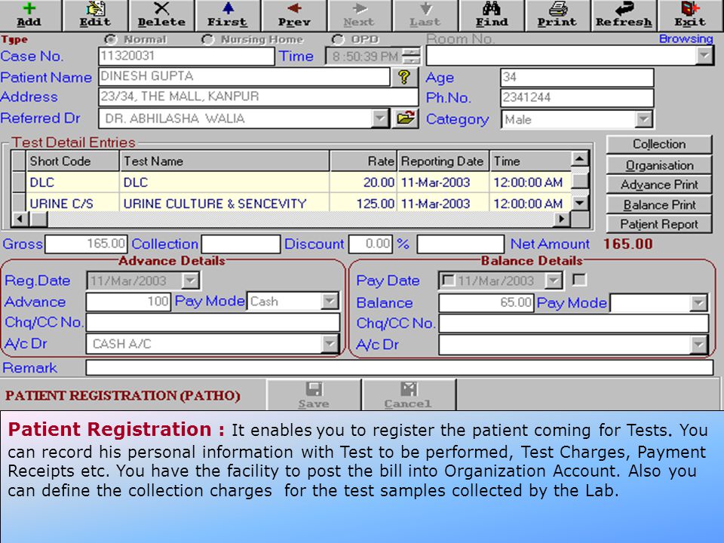The image size is (724, 543).
Task: Choose the OPD type radio button
Action: click(338, 40)
